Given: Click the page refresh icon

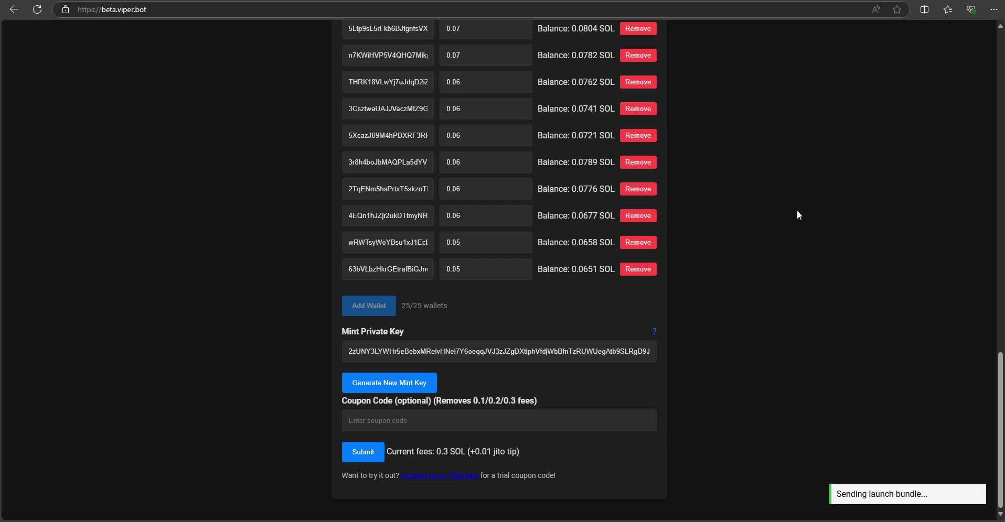Looking at the screenshot, I should tap(37, 9).
